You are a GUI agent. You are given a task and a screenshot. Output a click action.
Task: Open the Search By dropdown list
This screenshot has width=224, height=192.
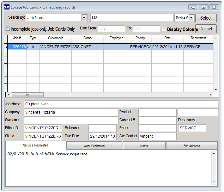click(84, 18)
